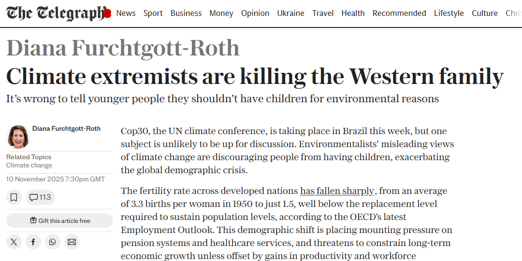
Task: Go to the Sport section
Action: tap(153, 13)
